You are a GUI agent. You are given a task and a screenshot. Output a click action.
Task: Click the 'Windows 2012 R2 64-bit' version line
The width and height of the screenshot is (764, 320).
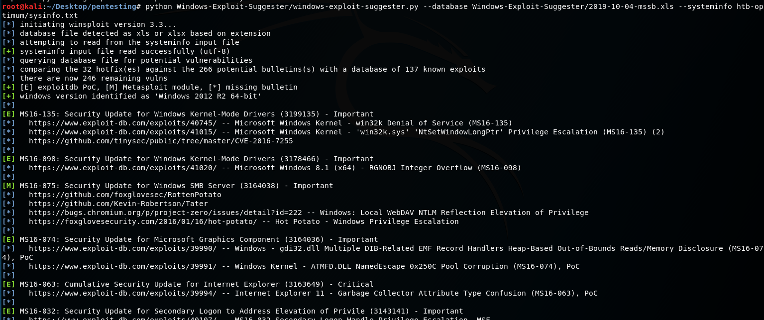coord(140,96)
